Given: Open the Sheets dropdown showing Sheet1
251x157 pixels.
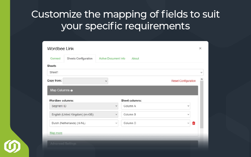Looking at the screenshot, I should tap(125, 72).
